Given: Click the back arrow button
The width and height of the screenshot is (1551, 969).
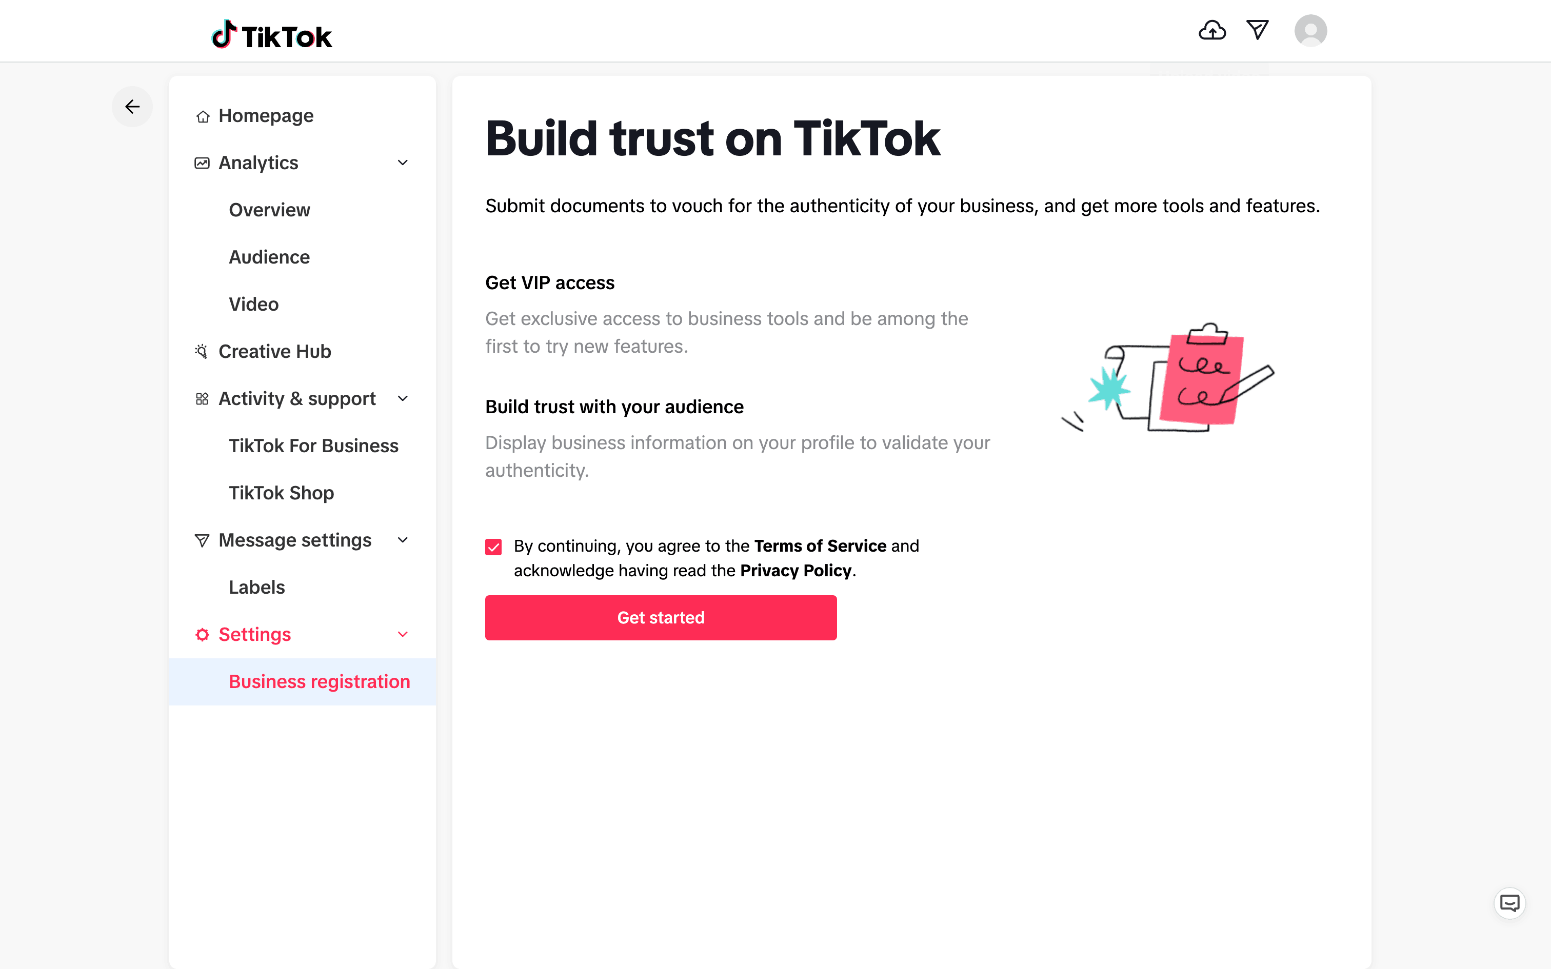Looking at the screenshot, I should (132, 107).
